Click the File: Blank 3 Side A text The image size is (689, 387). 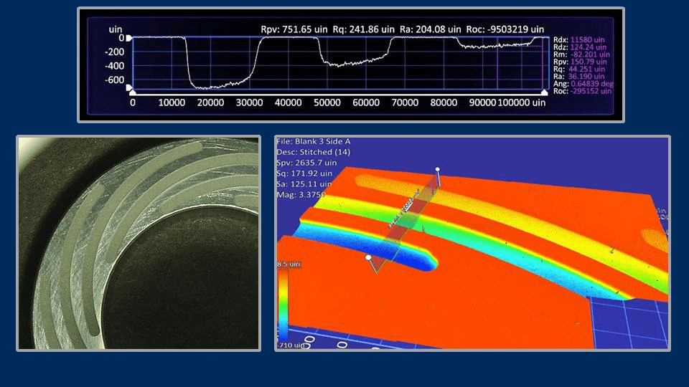click(314, 141)
